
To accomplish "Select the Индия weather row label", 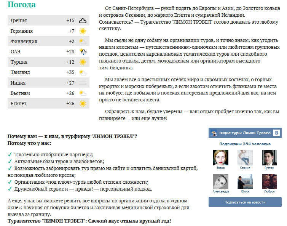I will pos(18,83).
